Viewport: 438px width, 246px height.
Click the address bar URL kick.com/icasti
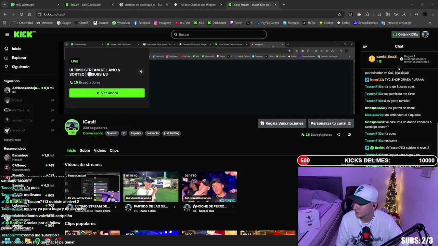click(54, 14)
